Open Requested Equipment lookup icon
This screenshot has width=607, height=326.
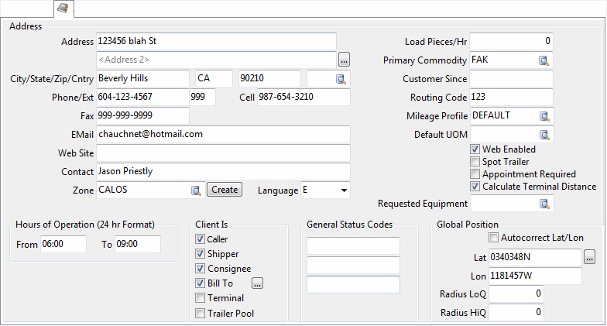(x=544, y=204)
